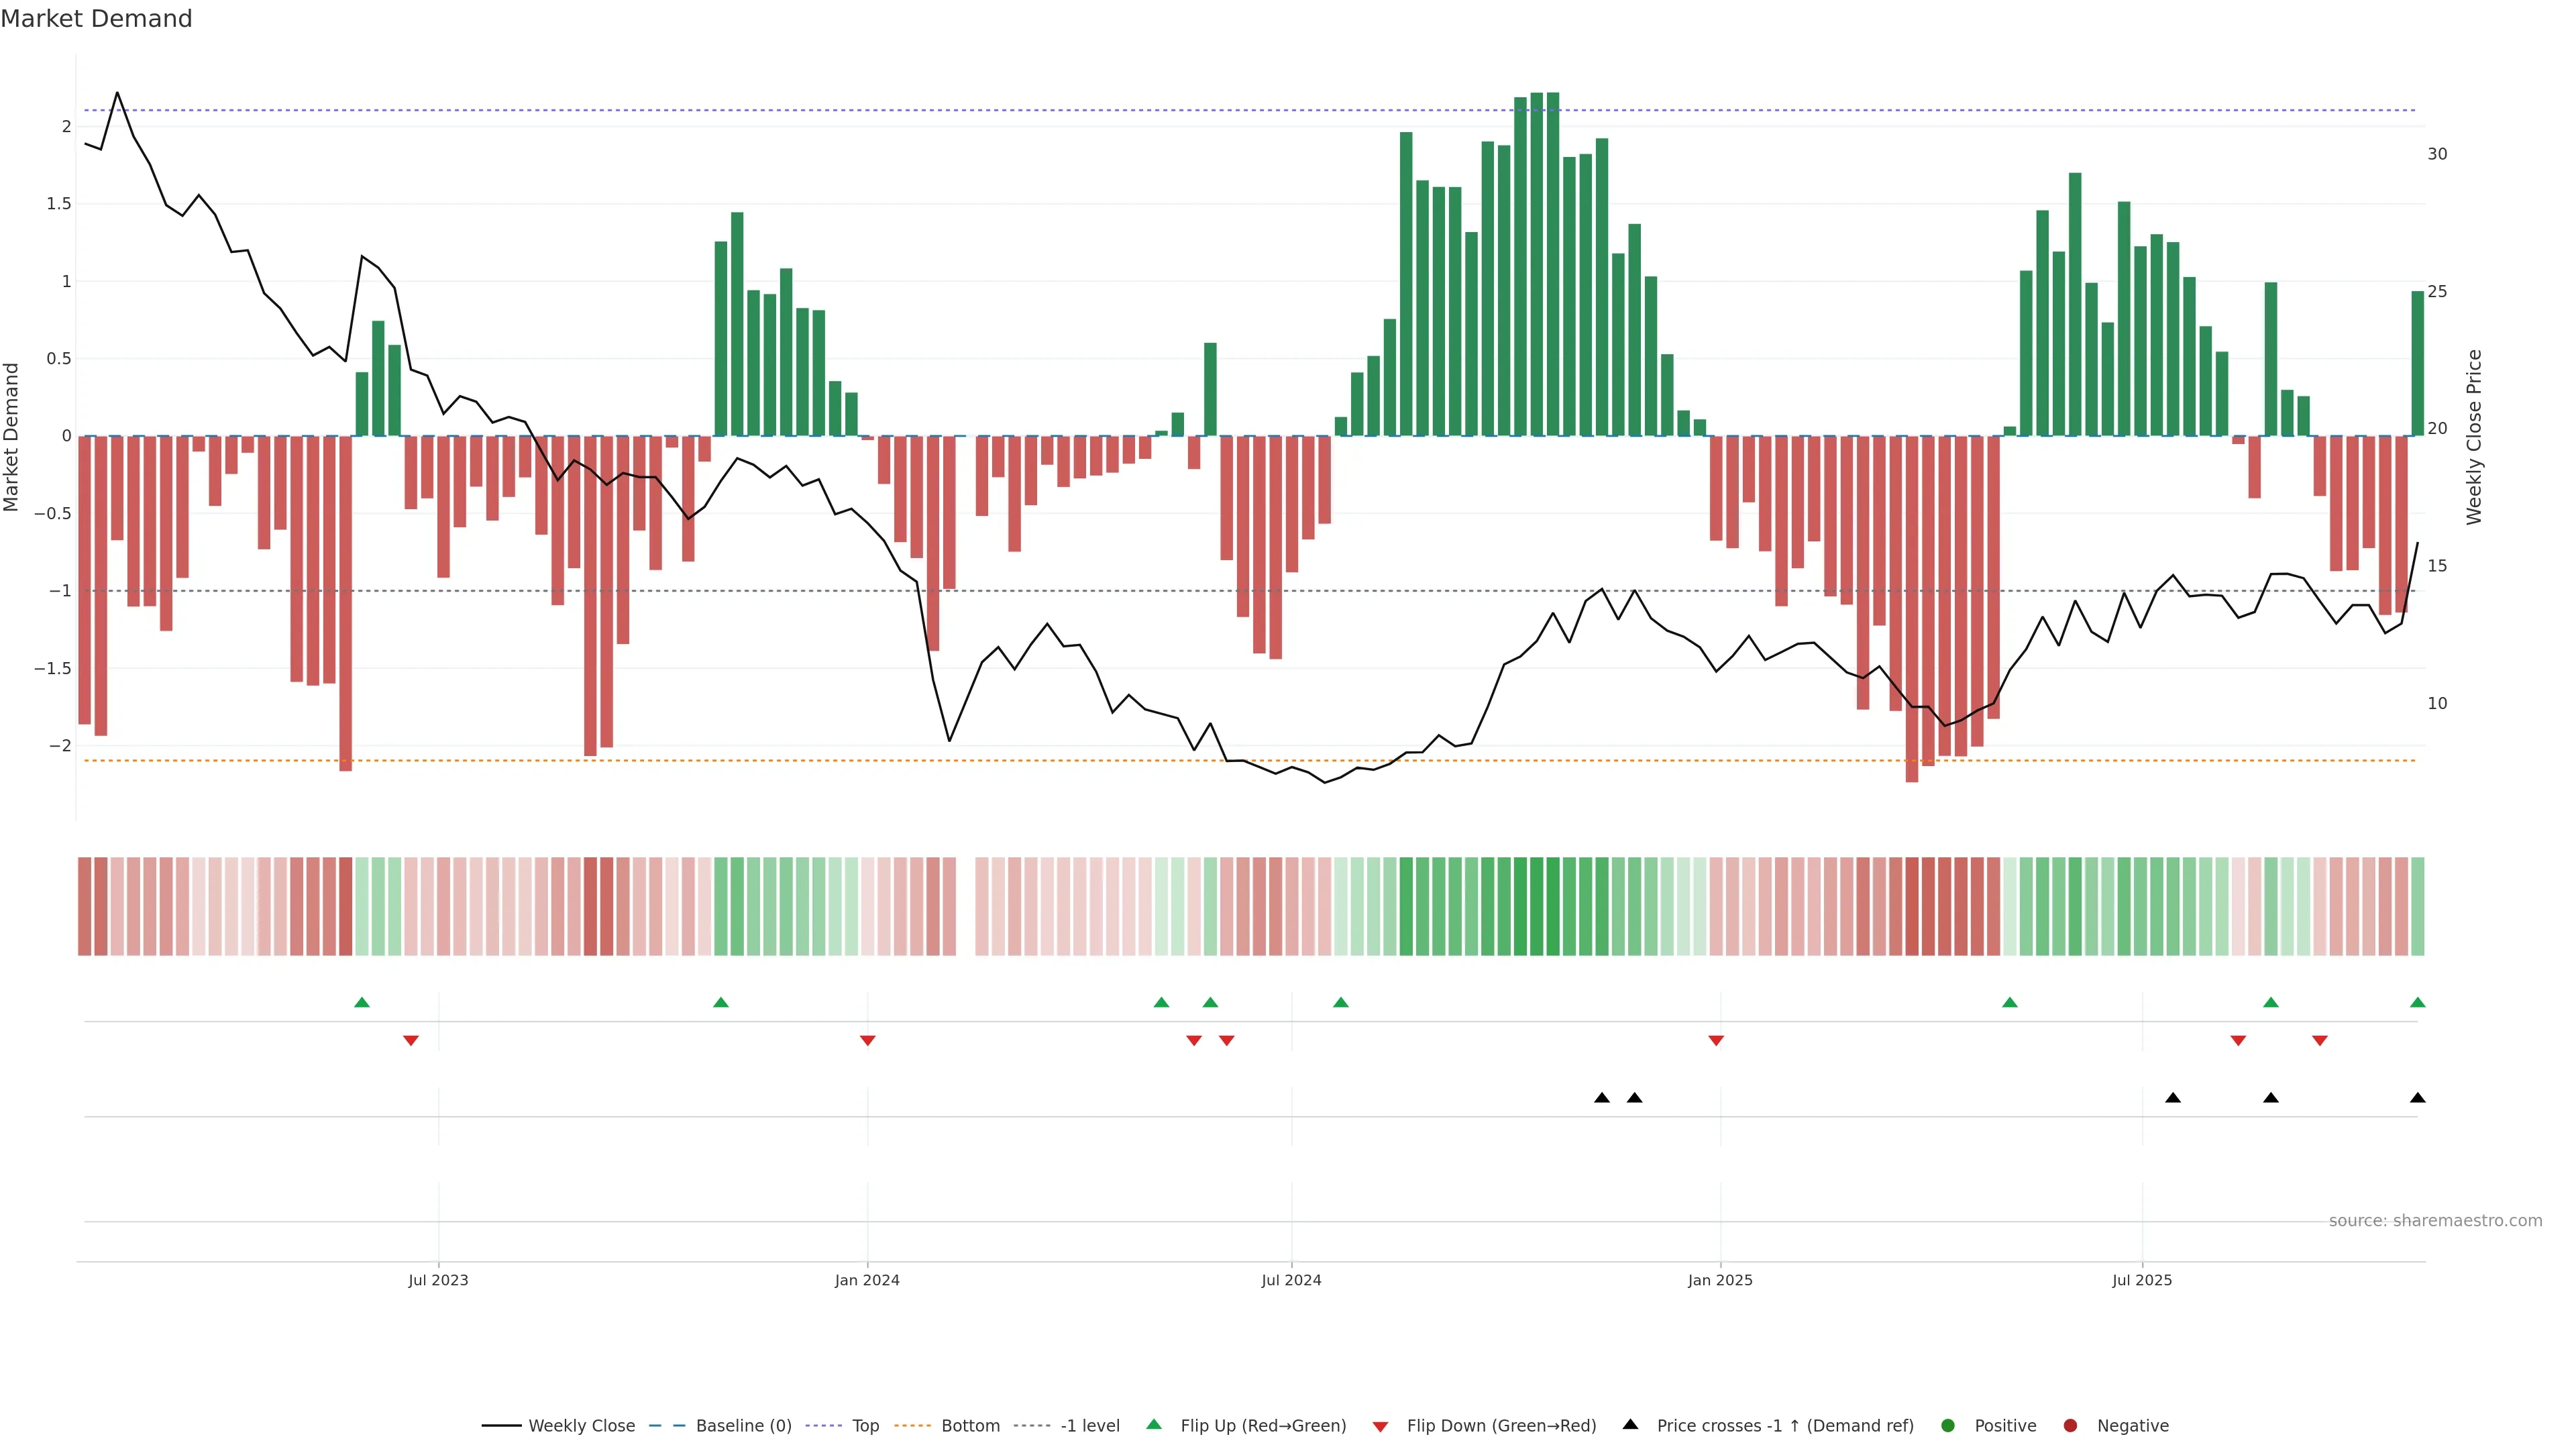Click the Market Demand chart title

coord(96,19)
